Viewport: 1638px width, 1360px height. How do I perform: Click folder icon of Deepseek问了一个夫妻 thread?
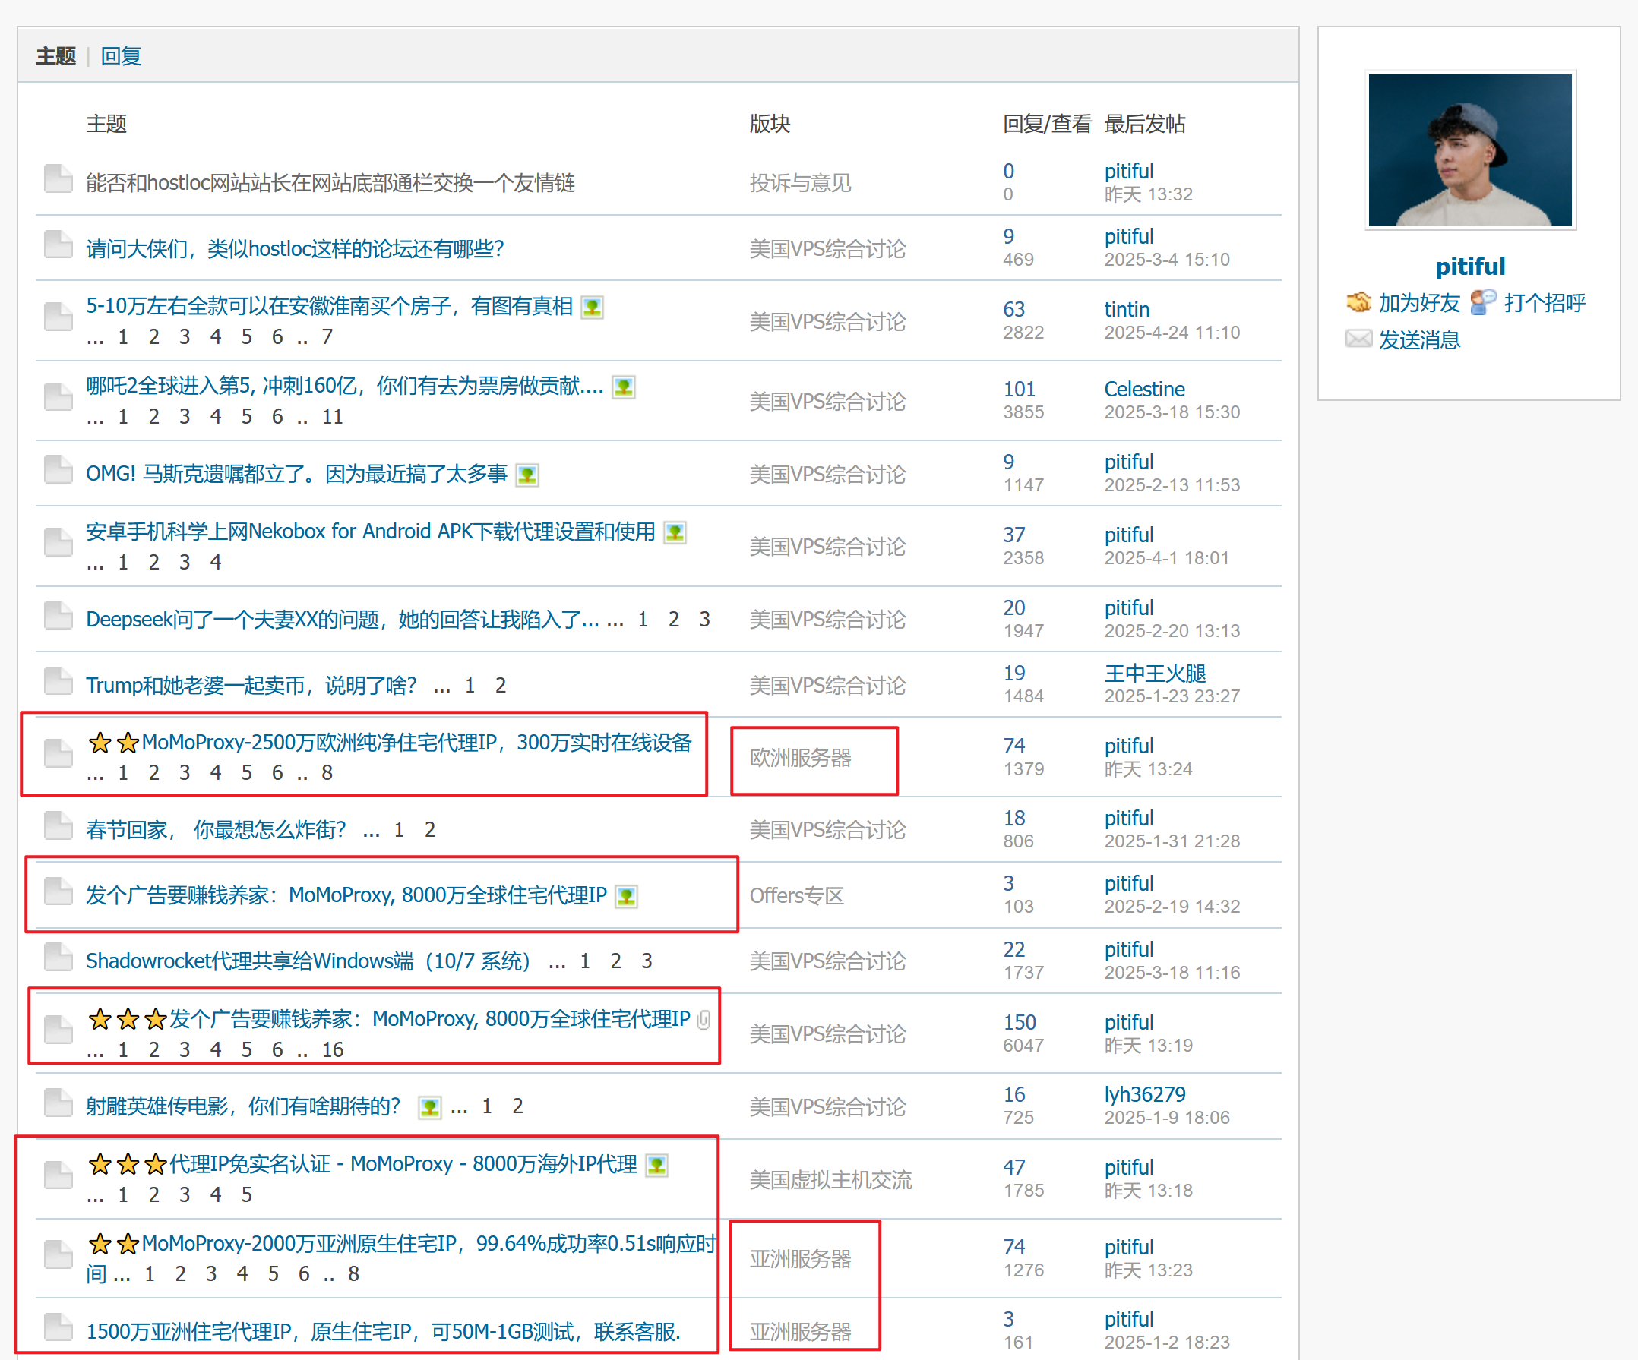click(58, 615)
